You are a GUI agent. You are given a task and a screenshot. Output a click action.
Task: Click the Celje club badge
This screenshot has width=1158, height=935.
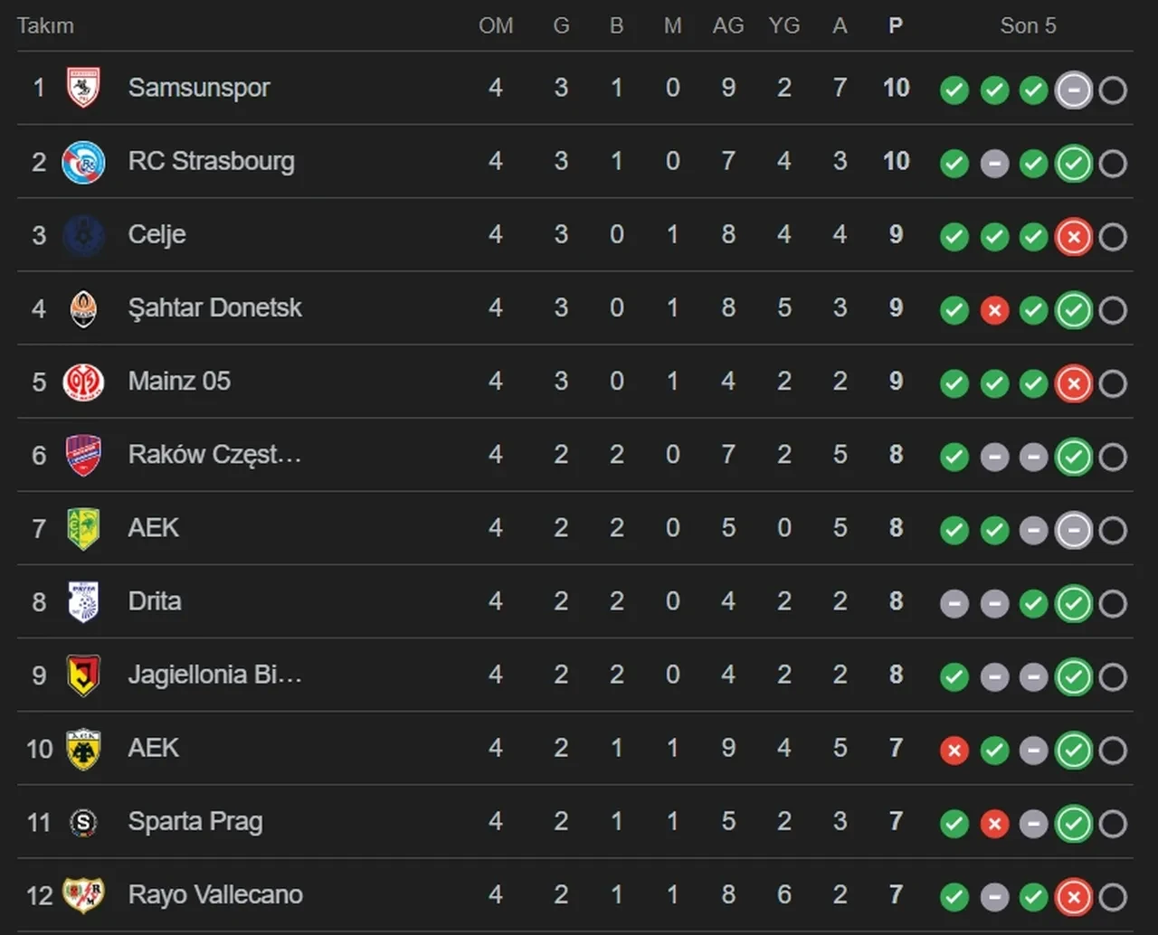tap(84, 235)
